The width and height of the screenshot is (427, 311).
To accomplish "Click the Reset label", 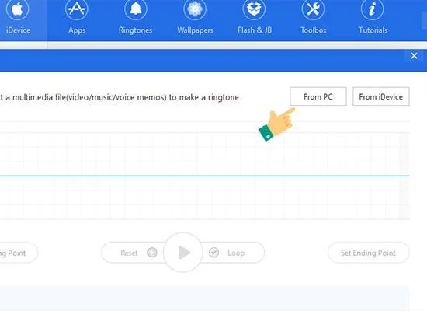I will [129, 253].
